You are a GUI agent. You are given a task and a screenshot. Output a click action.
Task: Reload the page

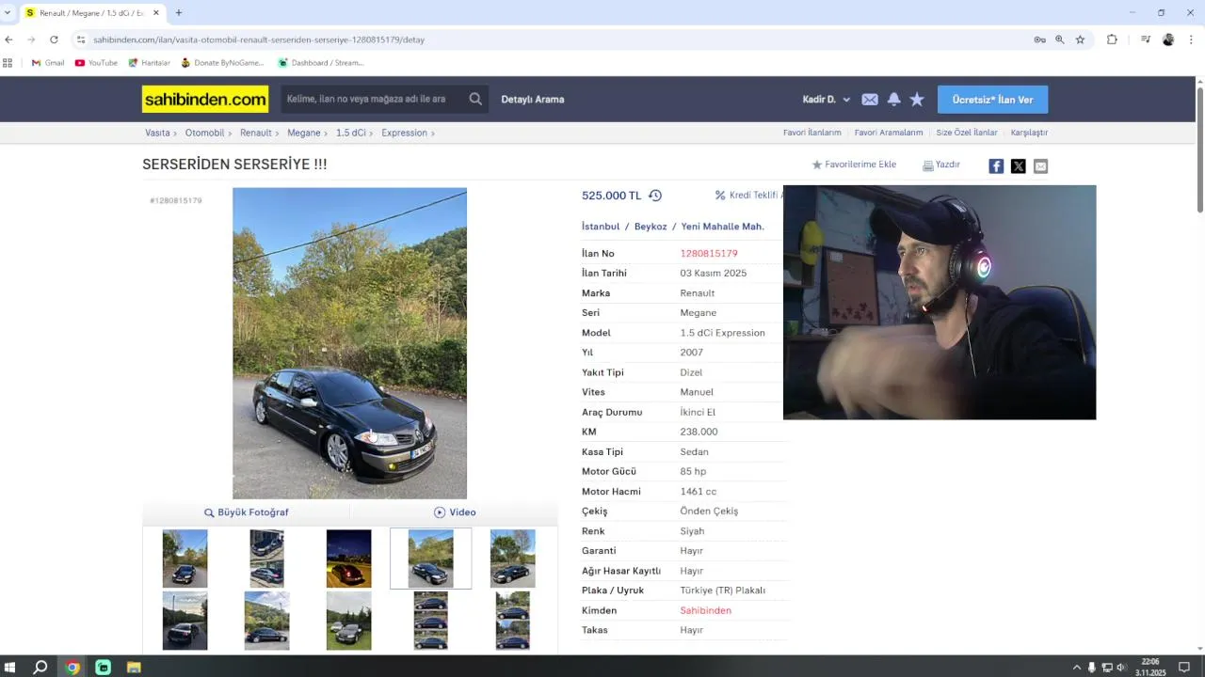pyautogui.click(x=54, y=39)
